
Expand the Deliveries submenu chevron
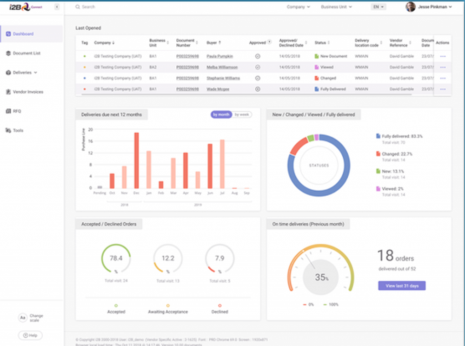click(36, 73)
